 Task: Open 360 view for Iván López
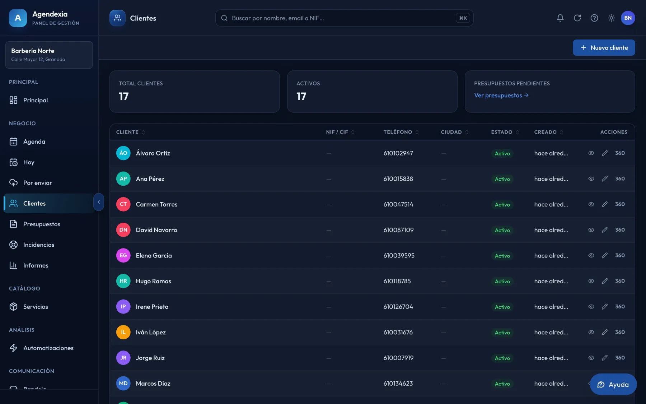pos(620,332)
